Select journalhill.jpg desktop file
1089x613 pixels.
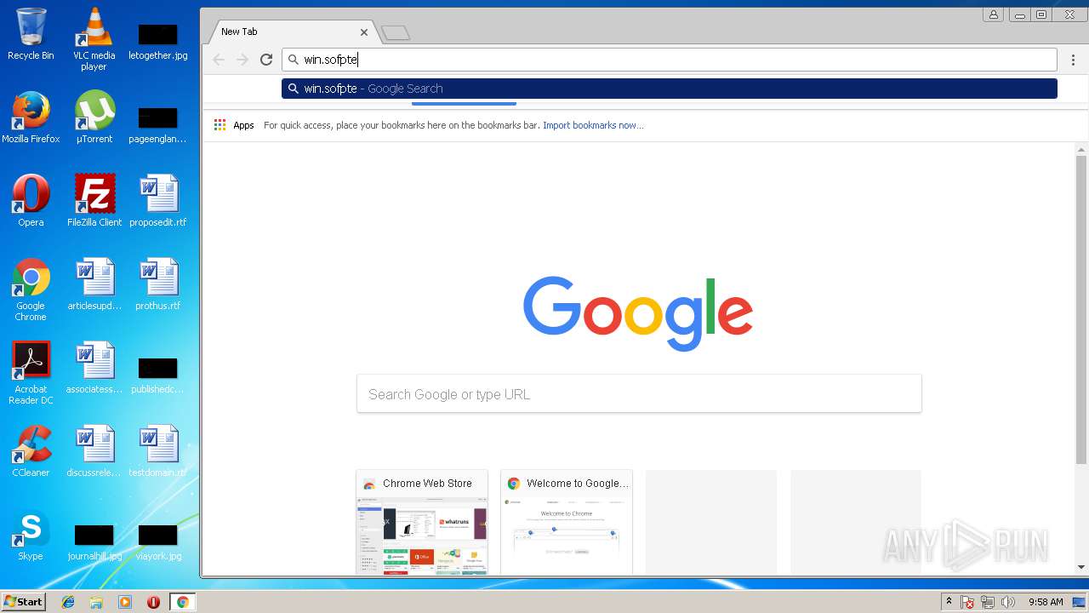(94, 541)
